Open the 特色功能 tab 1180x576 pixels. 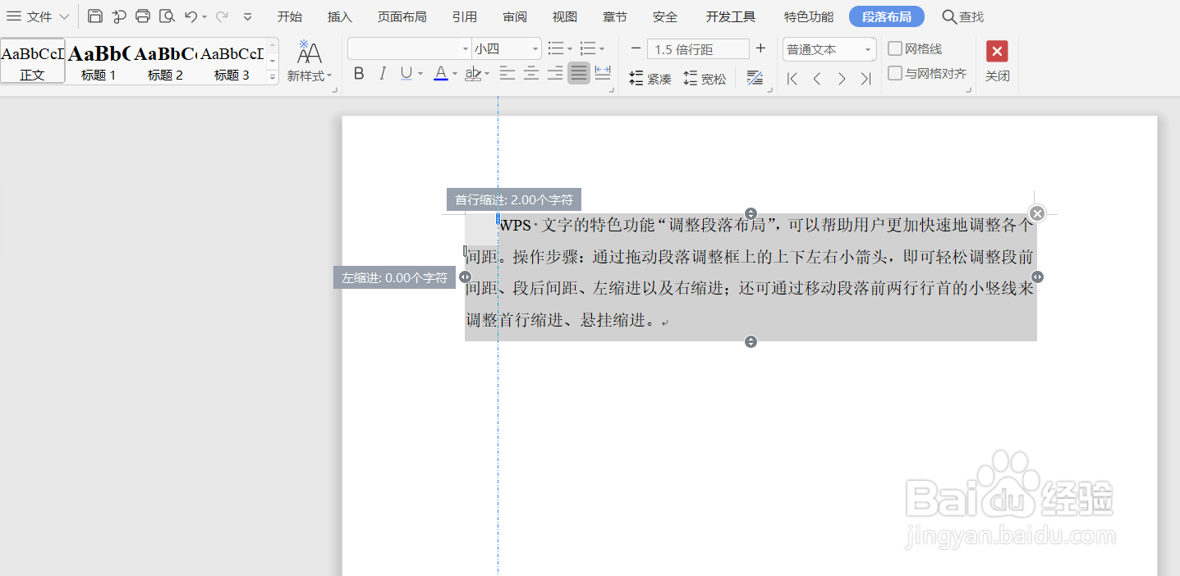[808, 16]
